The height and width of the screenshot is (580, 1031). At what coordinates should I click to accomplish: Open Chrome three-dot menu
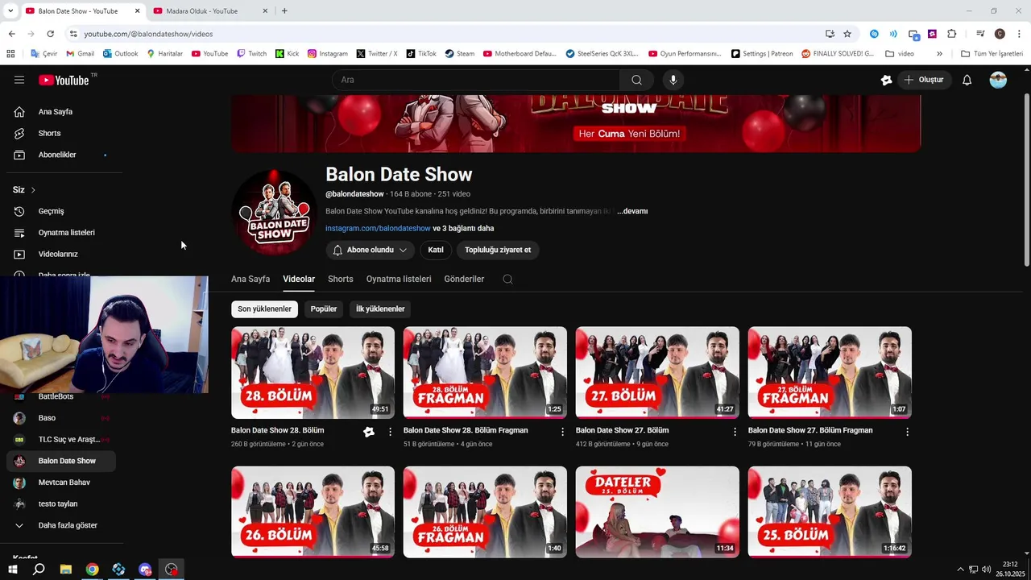pos(1020,34)
